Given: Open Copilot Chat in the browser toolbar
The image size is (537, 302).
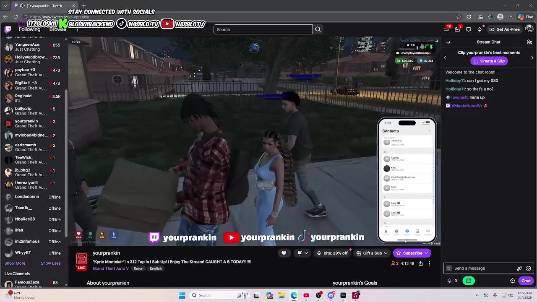Looking at the screenshot, I should tap(525, 17).
